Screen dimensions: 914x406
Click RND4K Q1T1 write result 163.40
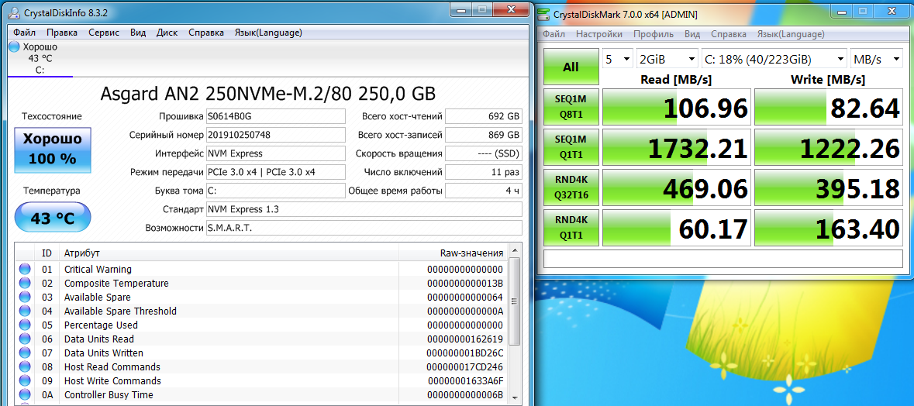click(829, 229)
